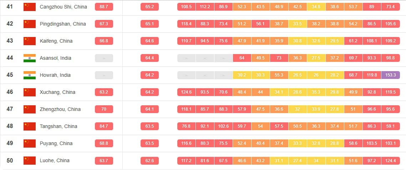Click the China flag beside Xuchang

pyautogui.click(x=29, y=92)
